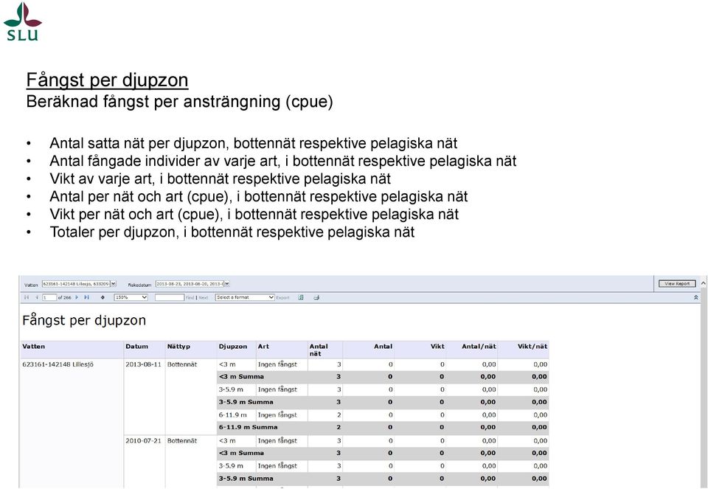Click the Find text search box
This screenshot has height=489, width=708.
coord(170,297)
